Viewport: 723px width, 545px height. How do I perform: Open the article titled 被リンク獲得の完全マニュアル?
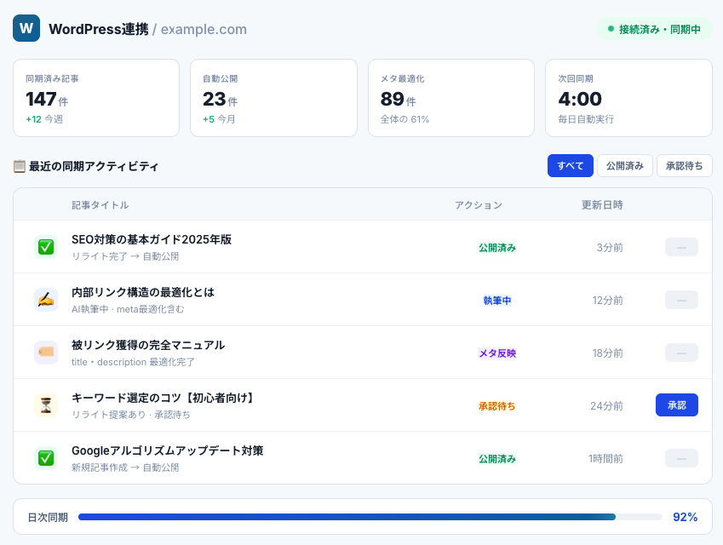[149, 345]
